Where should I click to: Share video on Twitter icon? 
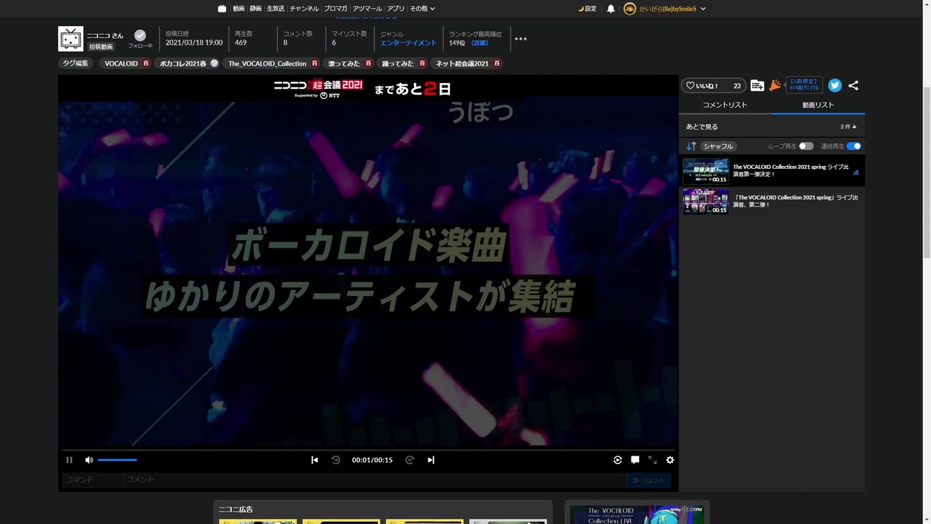click(x=835, y=85)
